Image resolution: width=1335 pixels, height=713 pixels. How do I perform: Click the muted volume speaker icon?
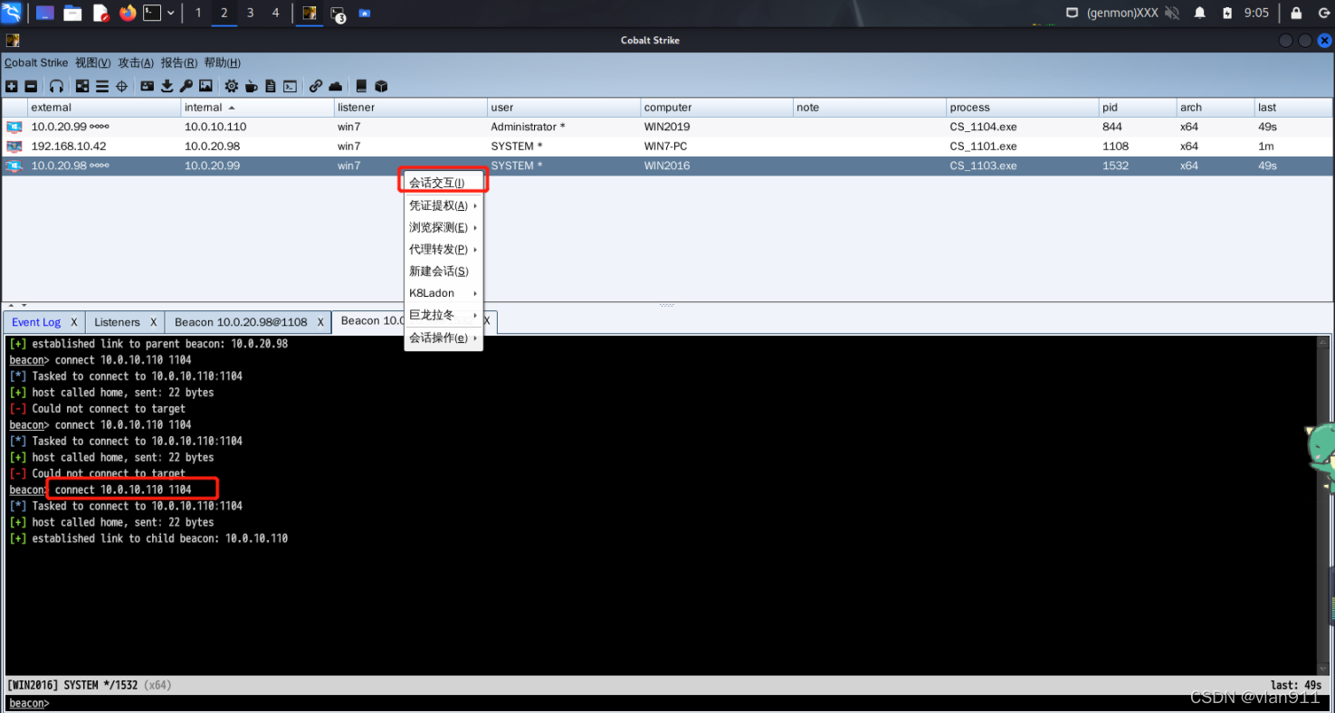click(1172, 13)
